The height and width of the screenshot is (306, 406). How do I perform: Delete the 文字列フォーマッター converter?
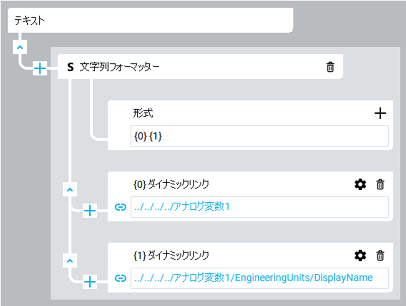330,67
